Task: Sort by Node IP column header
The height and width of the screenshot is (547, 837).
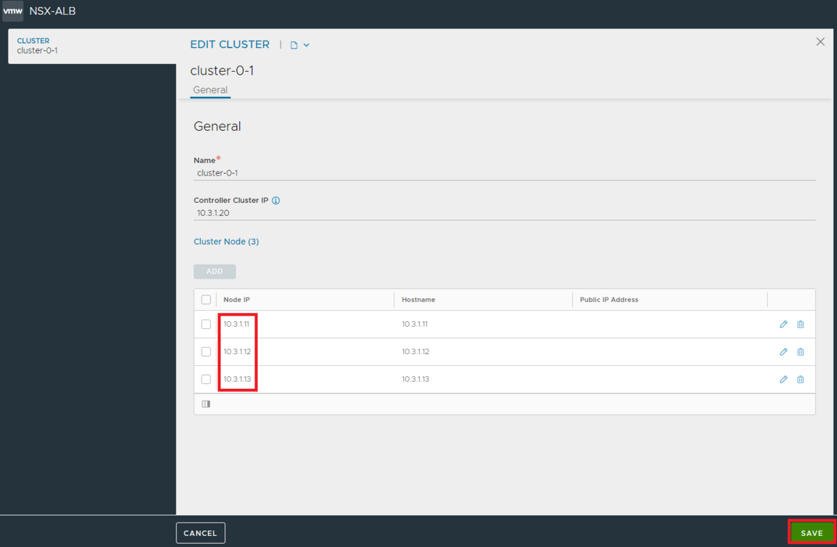Action: (x=236, y=300)
